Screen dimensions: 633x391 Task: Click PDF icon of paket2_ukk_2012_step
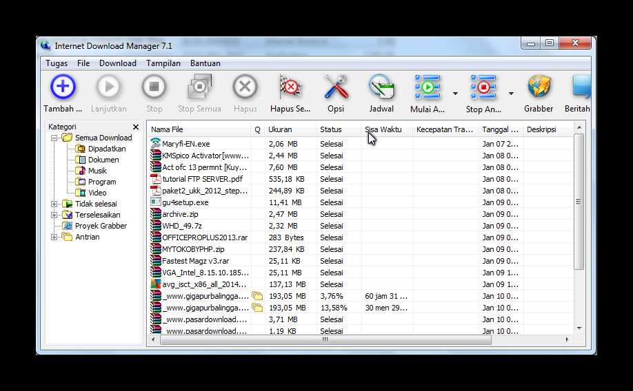point(155,190)
